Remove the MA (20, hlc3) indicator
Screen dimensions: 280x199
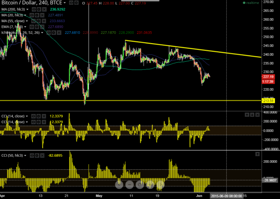pos(42,15)
